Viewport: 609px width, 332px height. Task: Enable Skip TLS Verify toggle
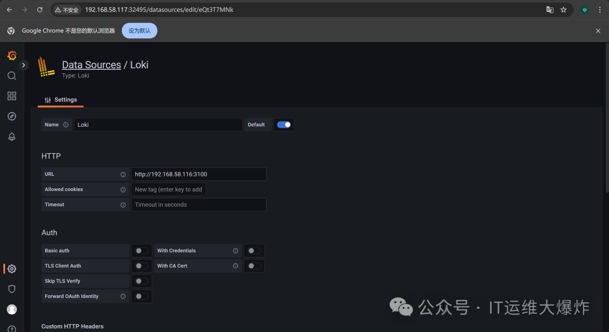click(x=142, y=281)
